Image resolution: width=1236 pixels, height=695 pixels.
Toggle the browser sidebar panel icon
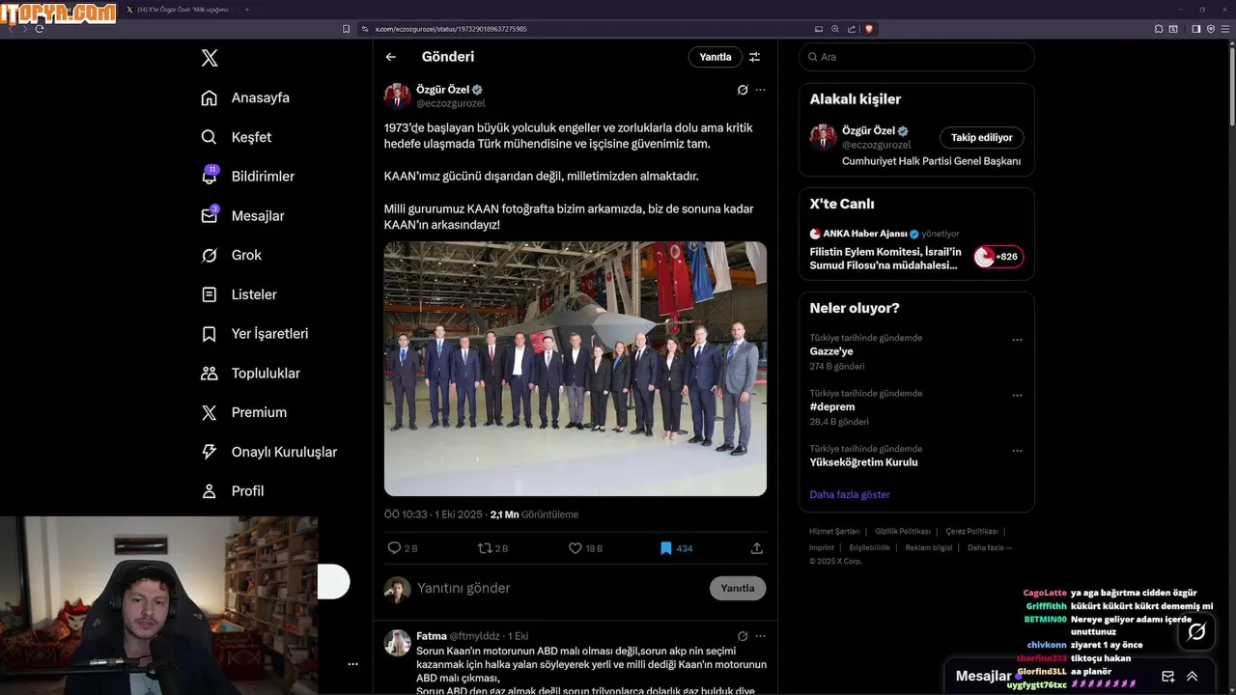click(x=1195, y=29)
